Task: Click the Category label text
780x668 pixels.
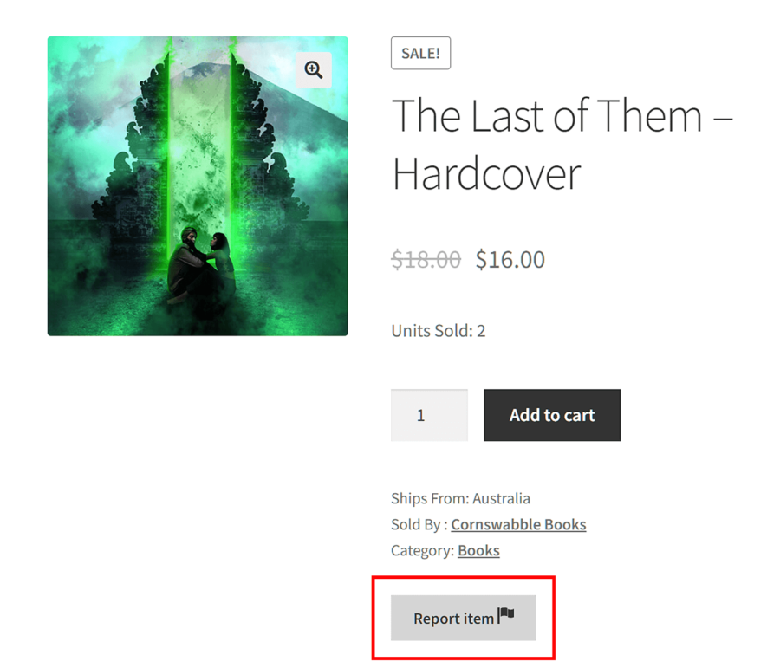Action: (422, 550)
